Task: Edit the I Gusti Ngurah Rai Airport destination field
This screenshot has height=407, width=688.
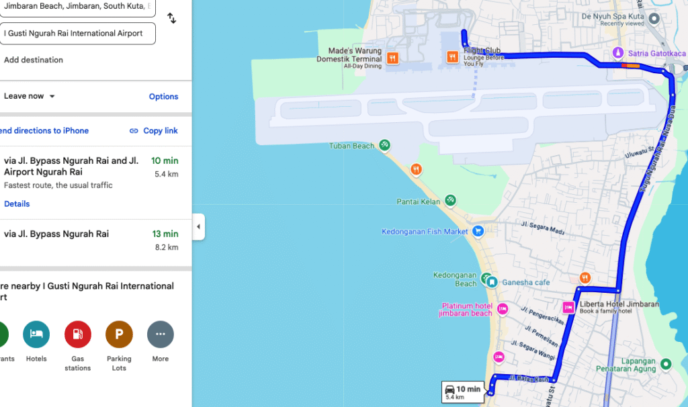Action: pyautogui.click(x=77, y=34)
